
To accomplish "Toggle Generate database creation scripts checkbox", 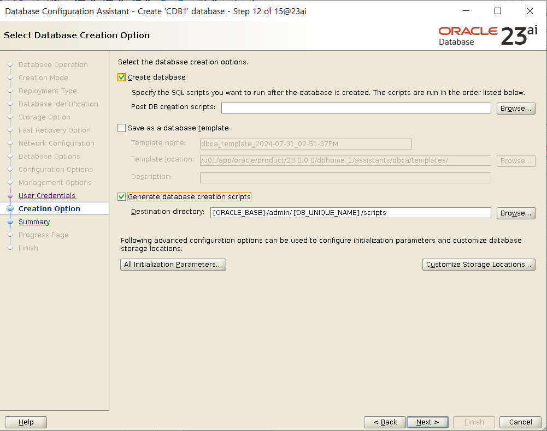I will click(121, 196).
